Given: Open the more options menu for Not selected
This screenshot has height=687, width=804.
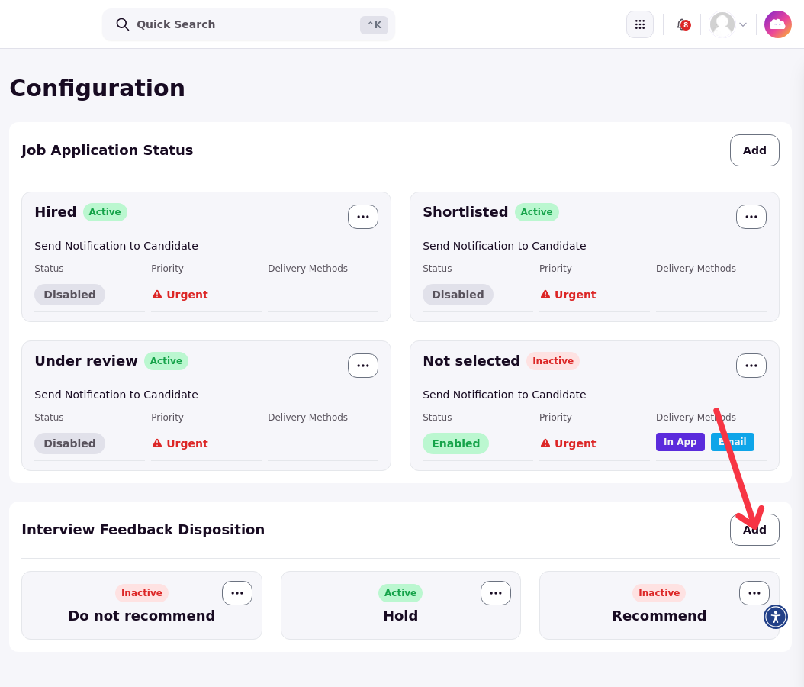Looking at the screenshot, I should coord(751,366).
